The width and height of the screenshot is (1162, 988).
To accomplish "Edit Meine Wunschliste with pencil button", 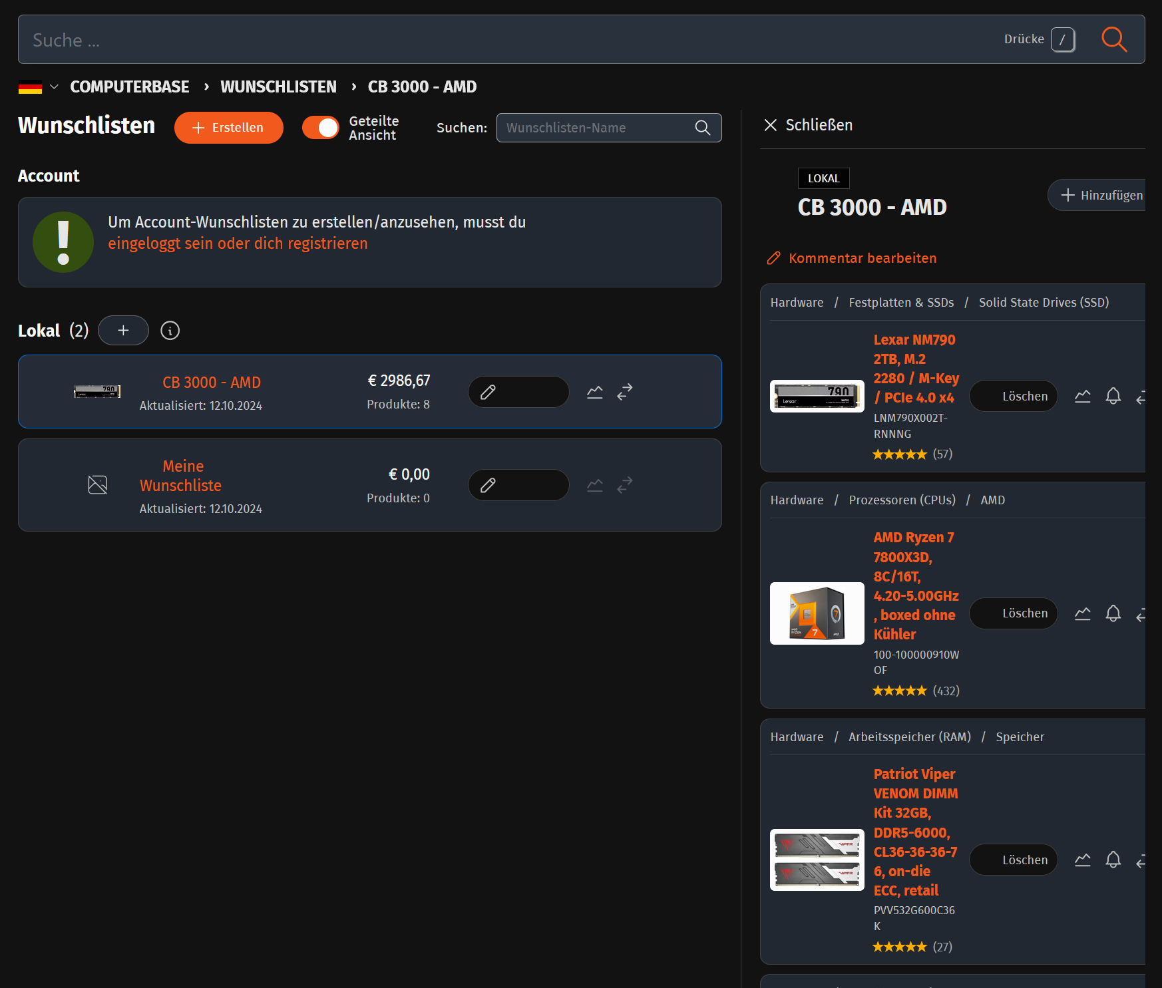I will [x=518, y=485].
